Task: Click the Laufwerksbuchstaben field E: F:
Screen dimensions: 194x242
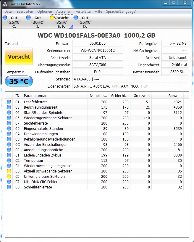Action: click(x=98, y=72)
